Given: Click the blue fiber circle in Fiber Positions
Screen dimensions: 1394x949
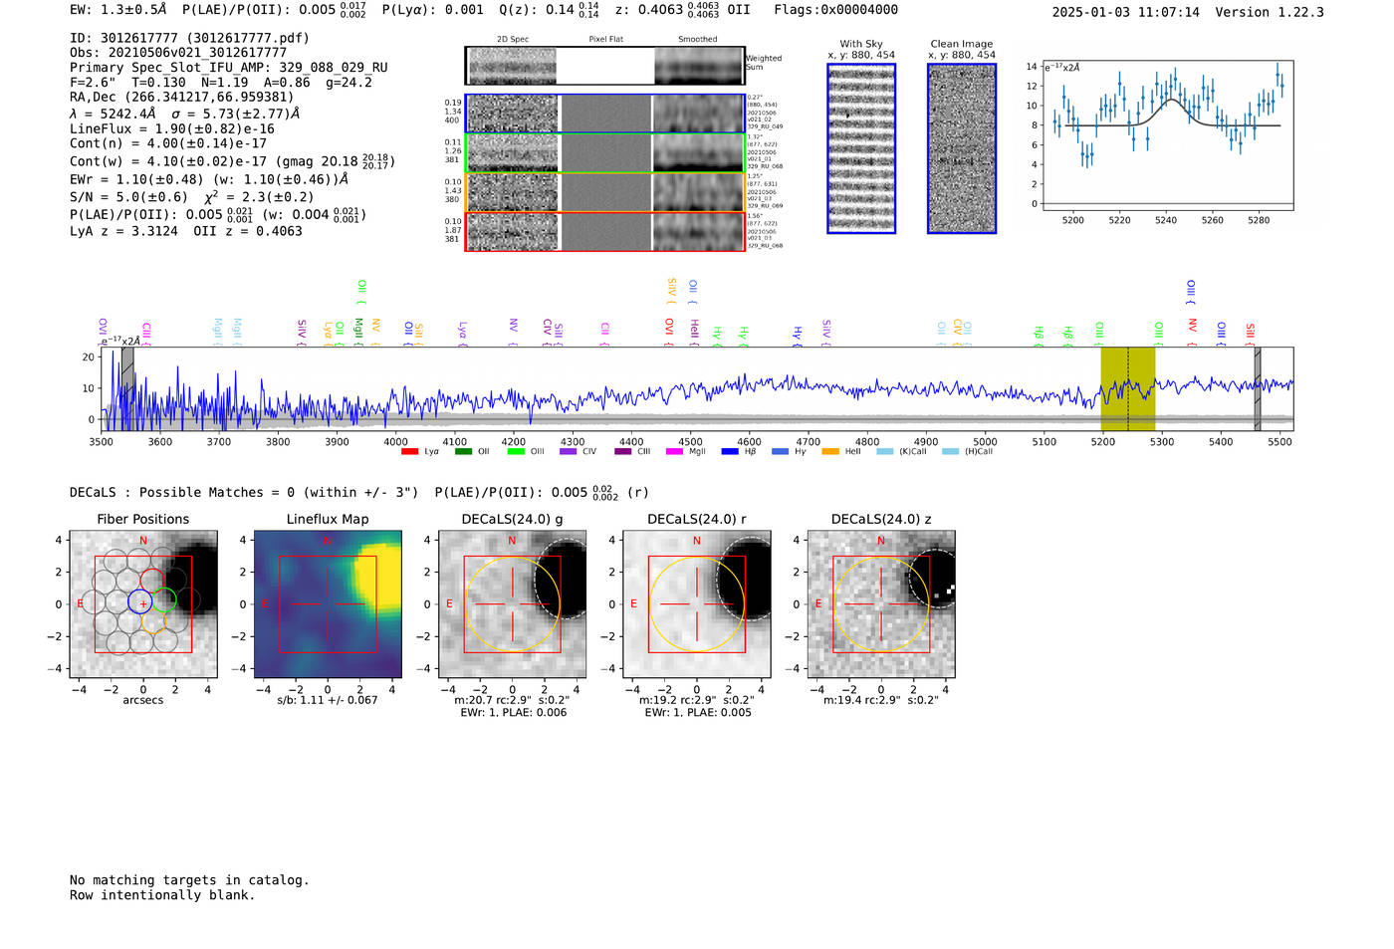Looking at the screenshot, I should (140, 600).
